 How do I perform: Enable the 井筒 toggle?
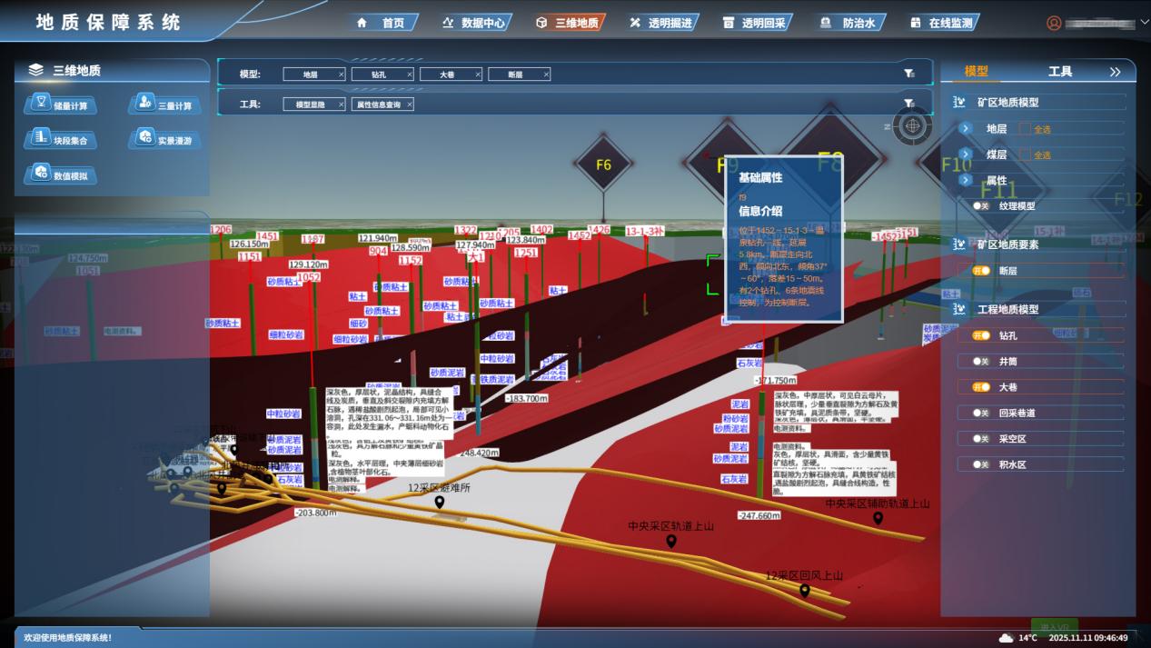981,362
